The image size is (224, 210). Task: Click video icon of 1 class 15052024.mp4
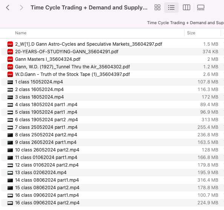(x=10, y=82)
